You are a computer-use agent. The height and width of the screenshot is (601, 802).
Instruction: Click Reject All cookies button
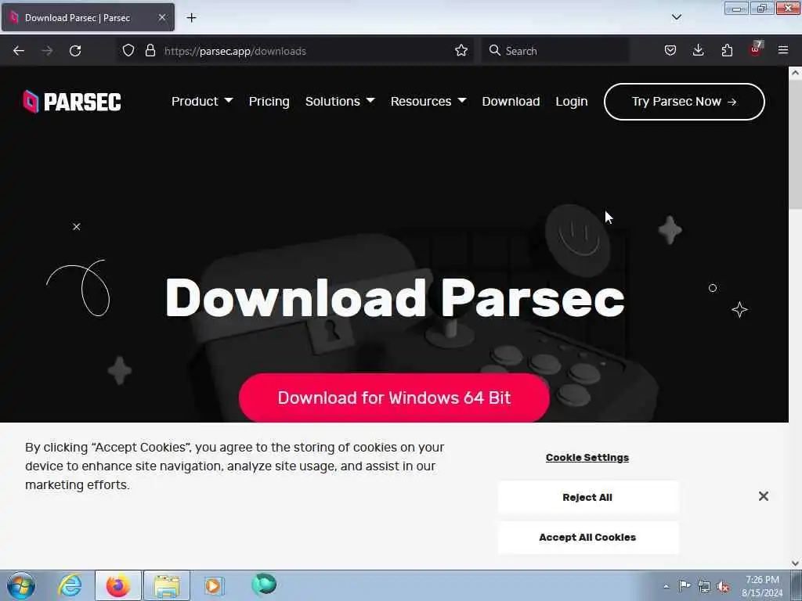587,497
